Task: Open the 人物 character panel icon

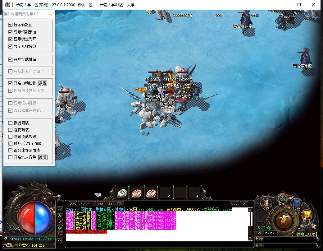Action: [x=266, y=203]
